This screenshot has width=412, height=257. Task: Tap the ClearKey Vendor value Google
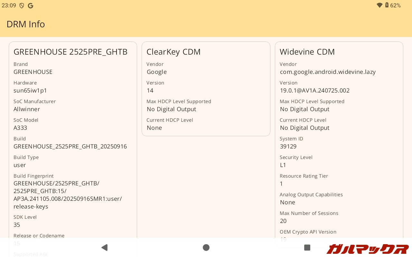pyautogui.click(x=157, y=72)
